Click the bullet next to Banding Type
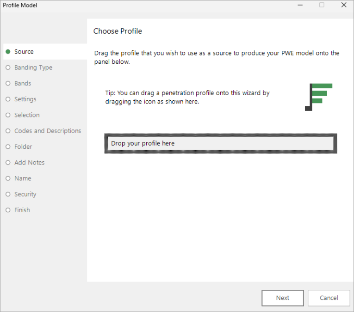Viewport: 354px width, 312px height. (8, 67)
